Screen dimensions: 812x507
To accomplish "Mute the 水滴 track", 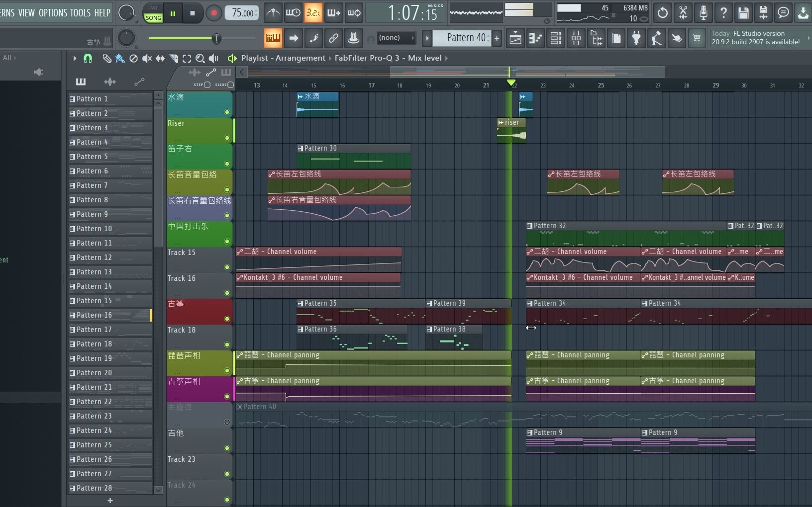I will pos(227,112).
